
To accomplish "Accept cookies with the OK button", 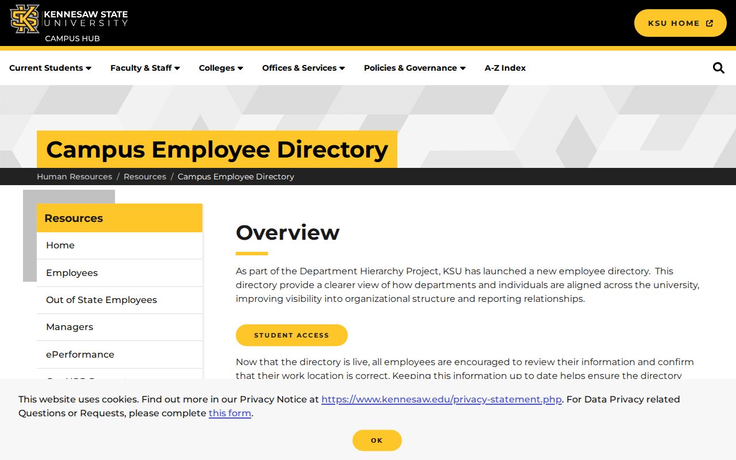I will (x=377, y=440).
